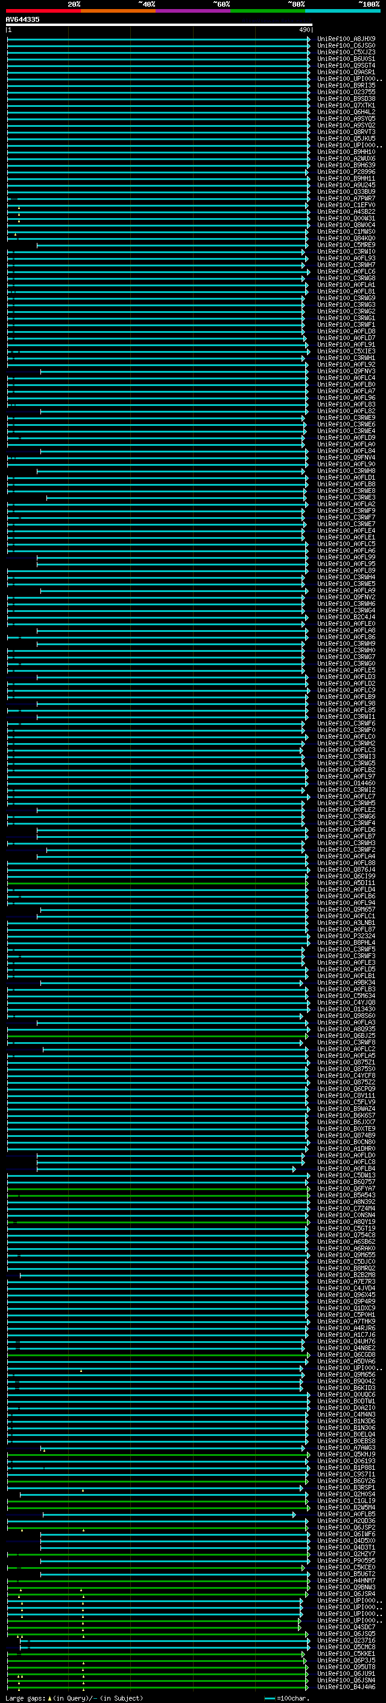Image resolution: width=386 pixels, height=1703 pixels.
Task: Click the white query sequence ruler bar
Action: pyautogui.click(x=159, y=25)
